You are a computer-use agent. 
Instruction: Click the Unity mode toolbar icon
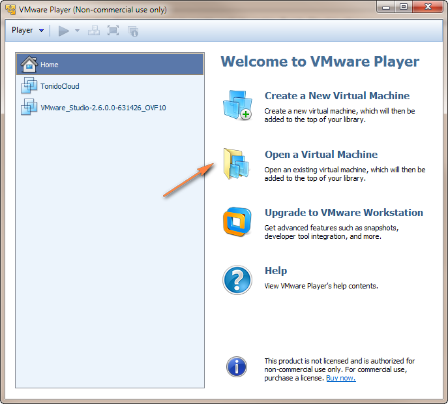(x=133, y=31)
